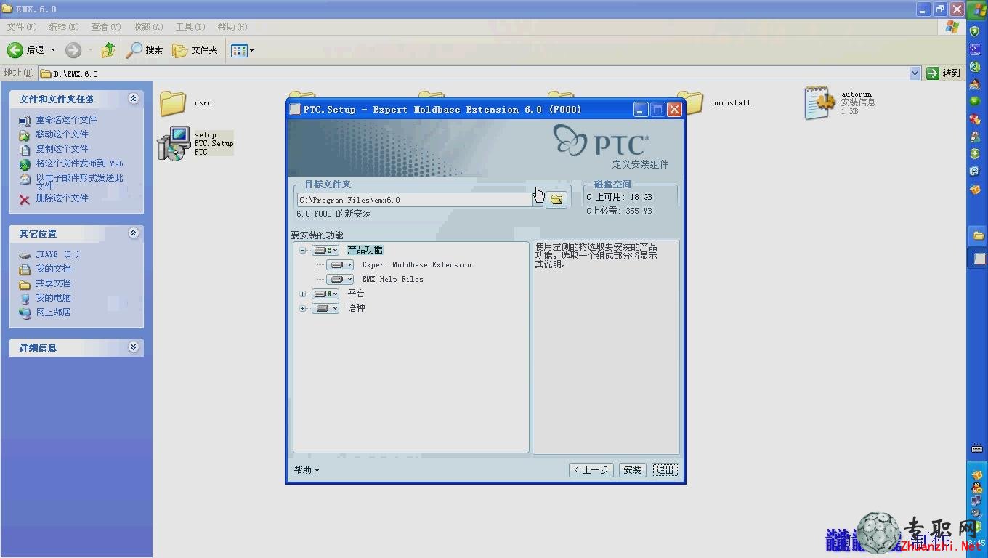Select the autorun setup information file icon

point(819,103)
